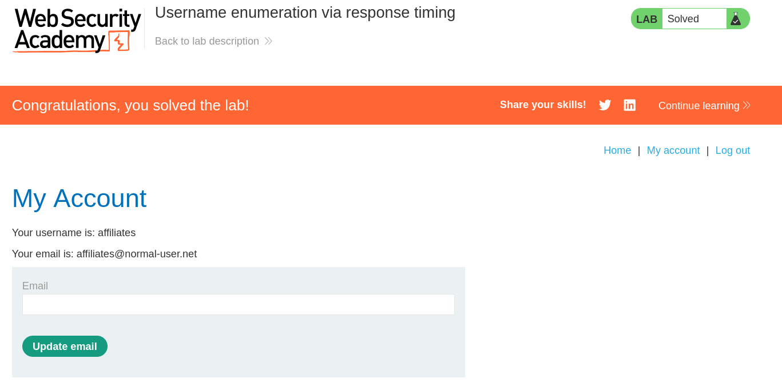782x390 pixels.
Task: Focus the Email input field
Action: tap(238, 304)
